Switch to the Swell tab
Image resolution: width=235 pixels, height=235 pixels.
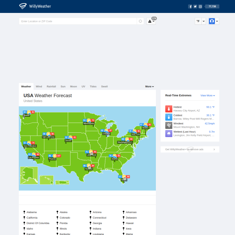point(105,87)
